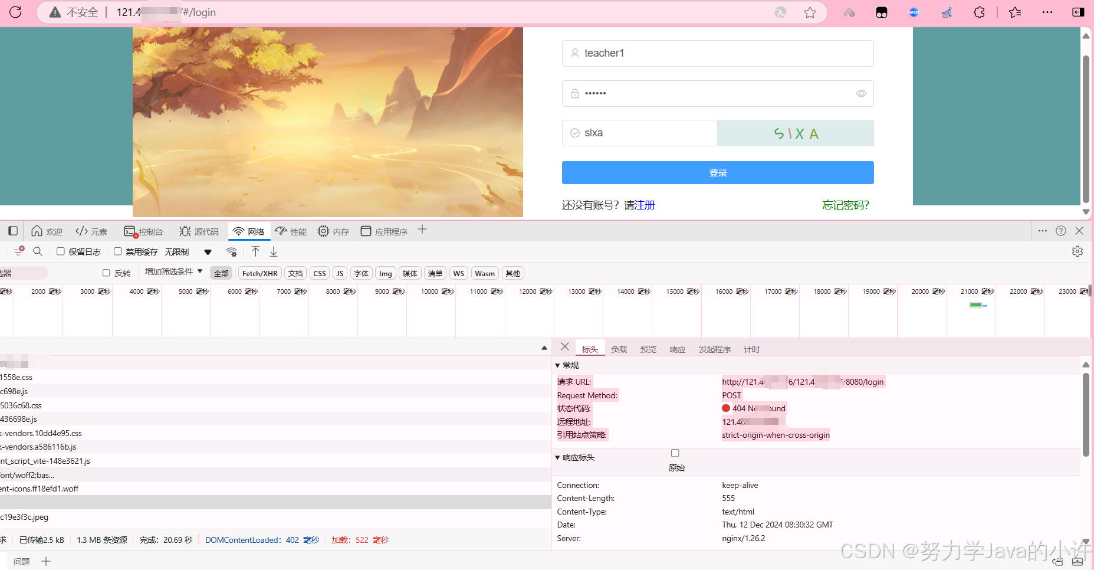
Task: Show password using the eye icon
Action: coord(861,93)
